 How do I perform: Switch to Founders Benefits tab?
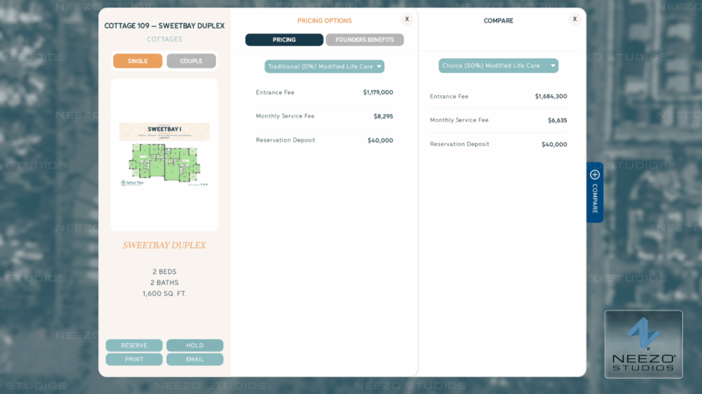coord(365,40)
